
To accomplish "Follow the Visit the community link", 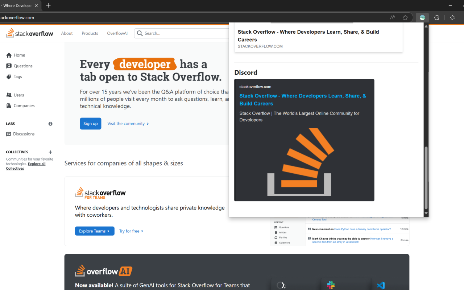I will [x=128, y=124].
